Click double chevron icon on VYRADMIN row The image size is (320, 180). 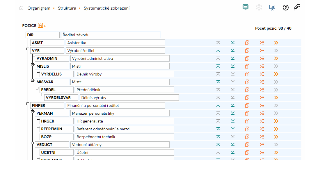276,58
